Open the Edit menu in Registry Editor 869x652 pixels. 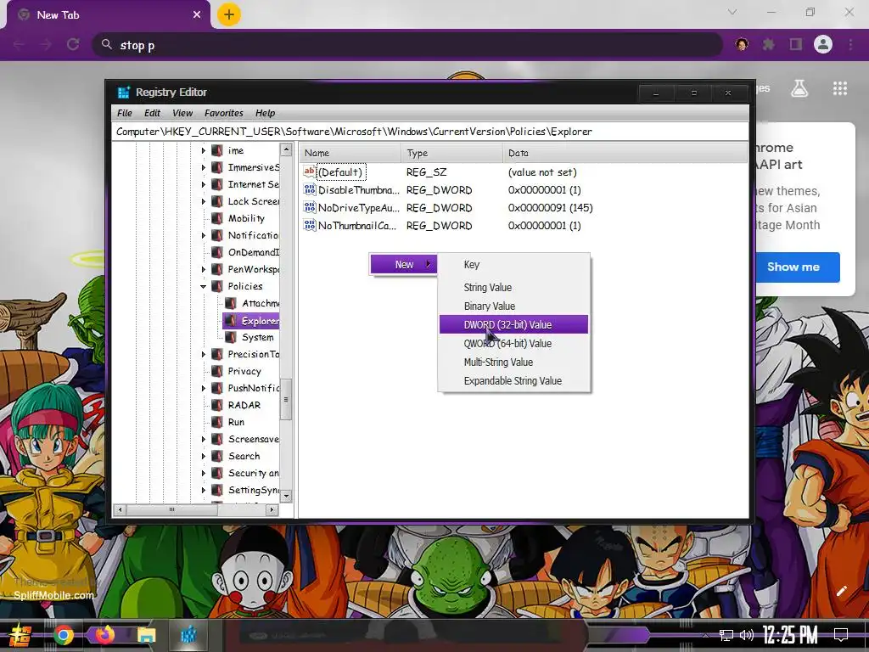click(x=153, y=113)
